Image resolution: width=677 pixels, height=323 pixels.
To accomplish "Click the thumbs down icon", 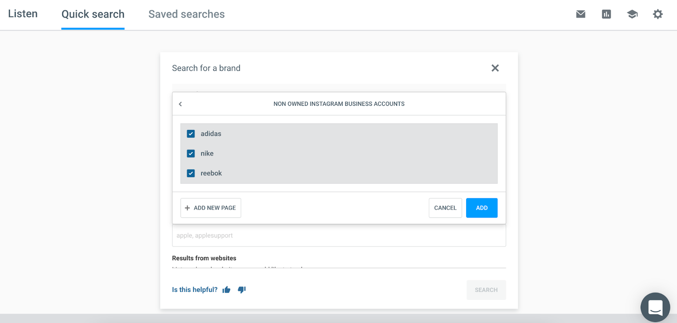I will pos(242,290).
